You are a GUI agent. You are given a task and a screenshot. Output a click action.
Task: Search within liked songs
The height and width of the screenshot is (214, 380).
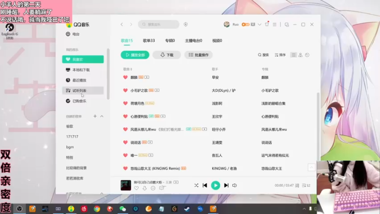click(x=264, y=55)
